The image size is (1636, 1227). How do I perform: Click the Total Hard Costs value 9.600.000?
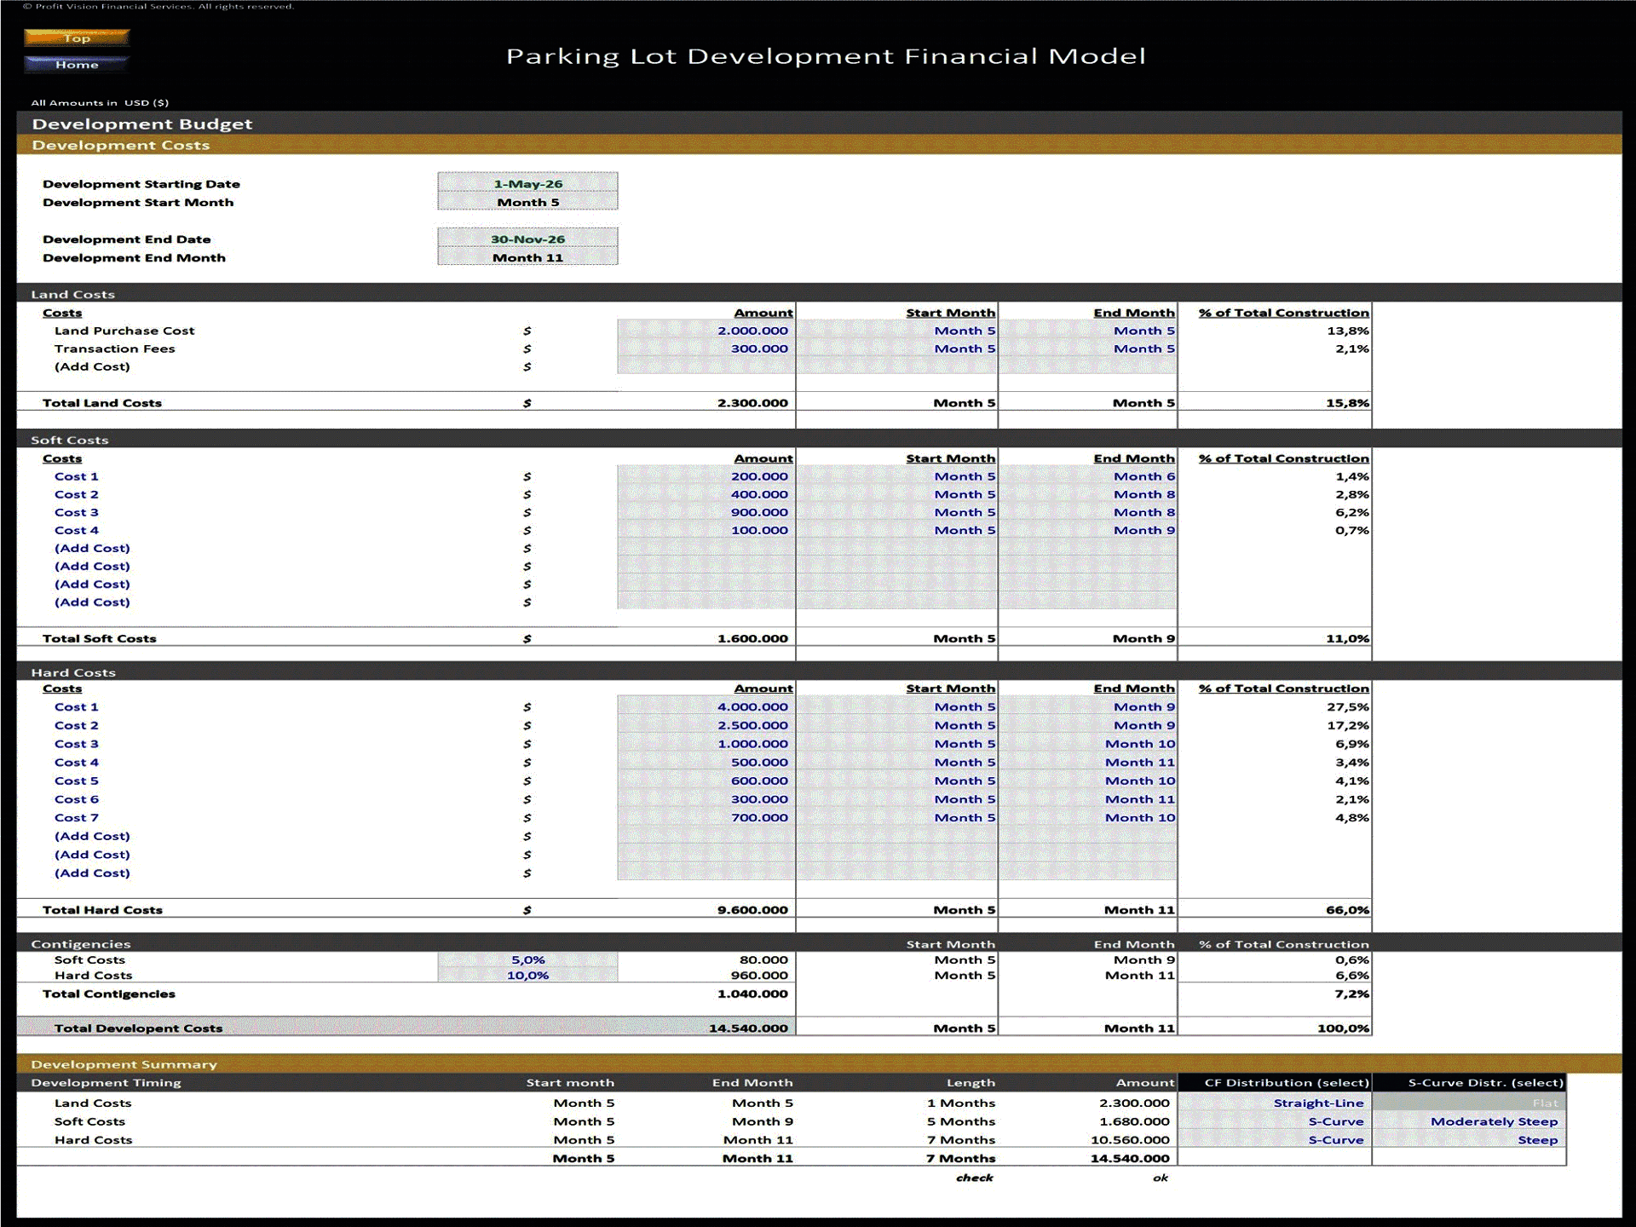pyautogui.click(x=752, y=909)
